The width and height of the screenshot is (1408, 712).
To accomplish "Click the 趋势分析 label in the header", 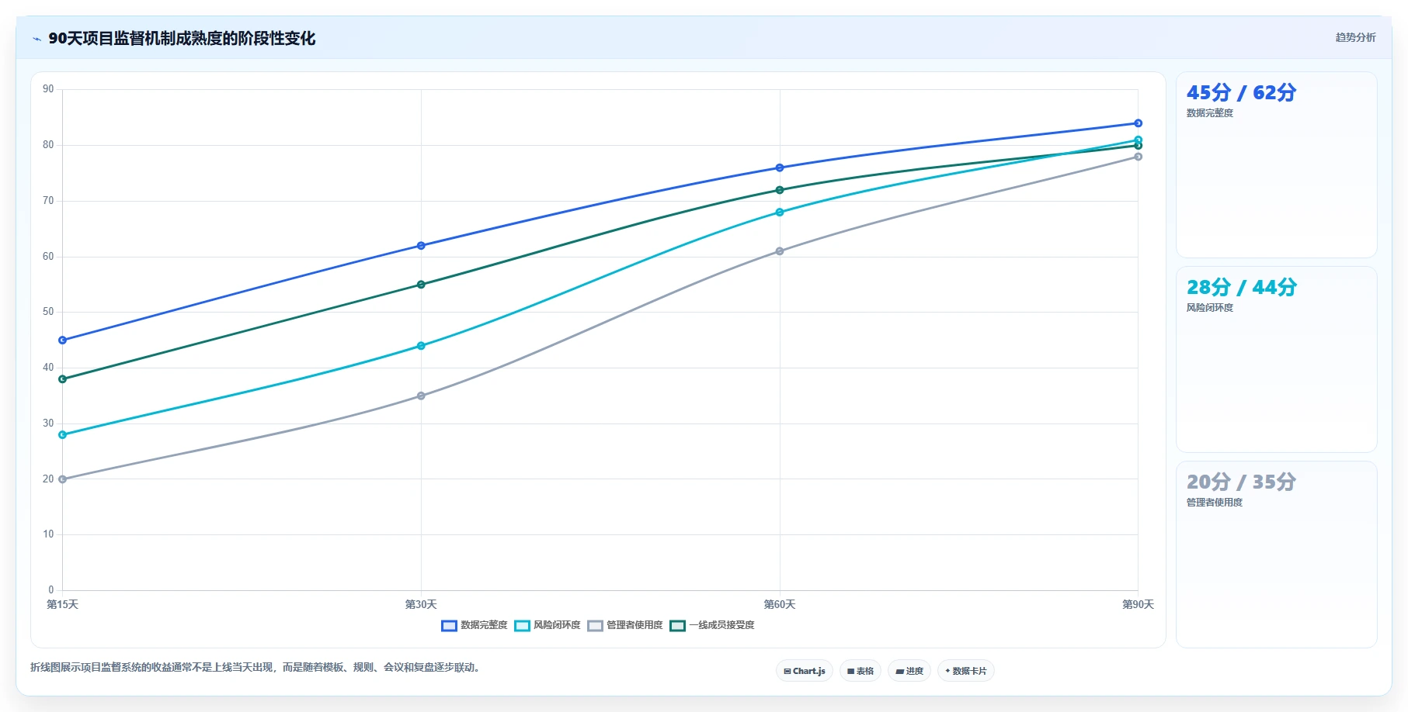I will 1355,37.
